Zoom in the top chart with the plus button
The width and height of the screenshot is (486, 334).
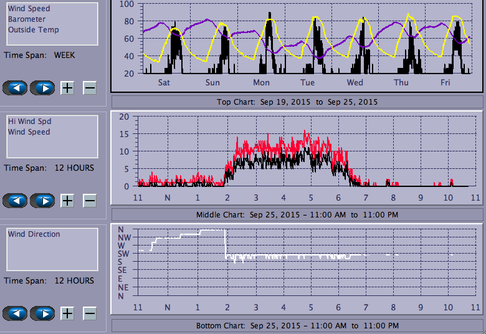pyautogui.click(x=67, y=88)
